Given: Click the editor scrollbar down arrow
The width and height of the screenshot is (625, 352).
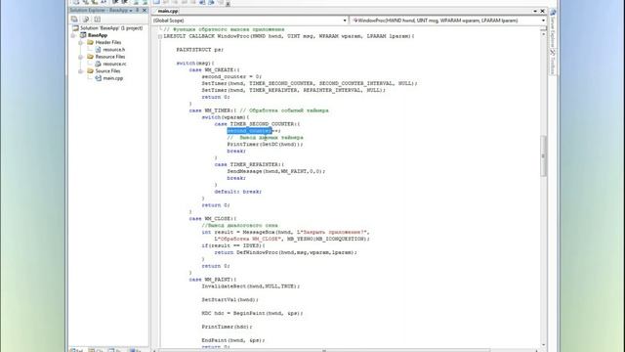Looking at the screenshot, I should pyautogui.click(x=543, y=345).
